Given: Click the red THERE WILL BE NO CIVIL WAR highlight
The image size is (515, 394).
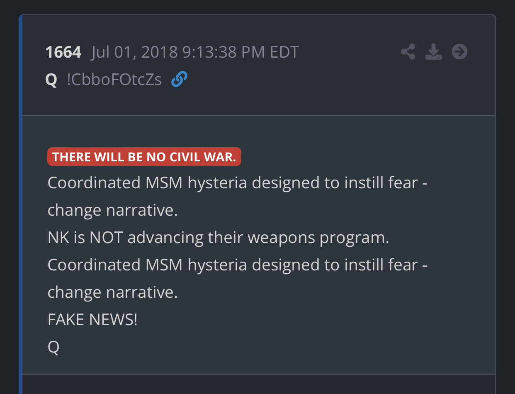Looking at the screenshot, I should point(144,157).
